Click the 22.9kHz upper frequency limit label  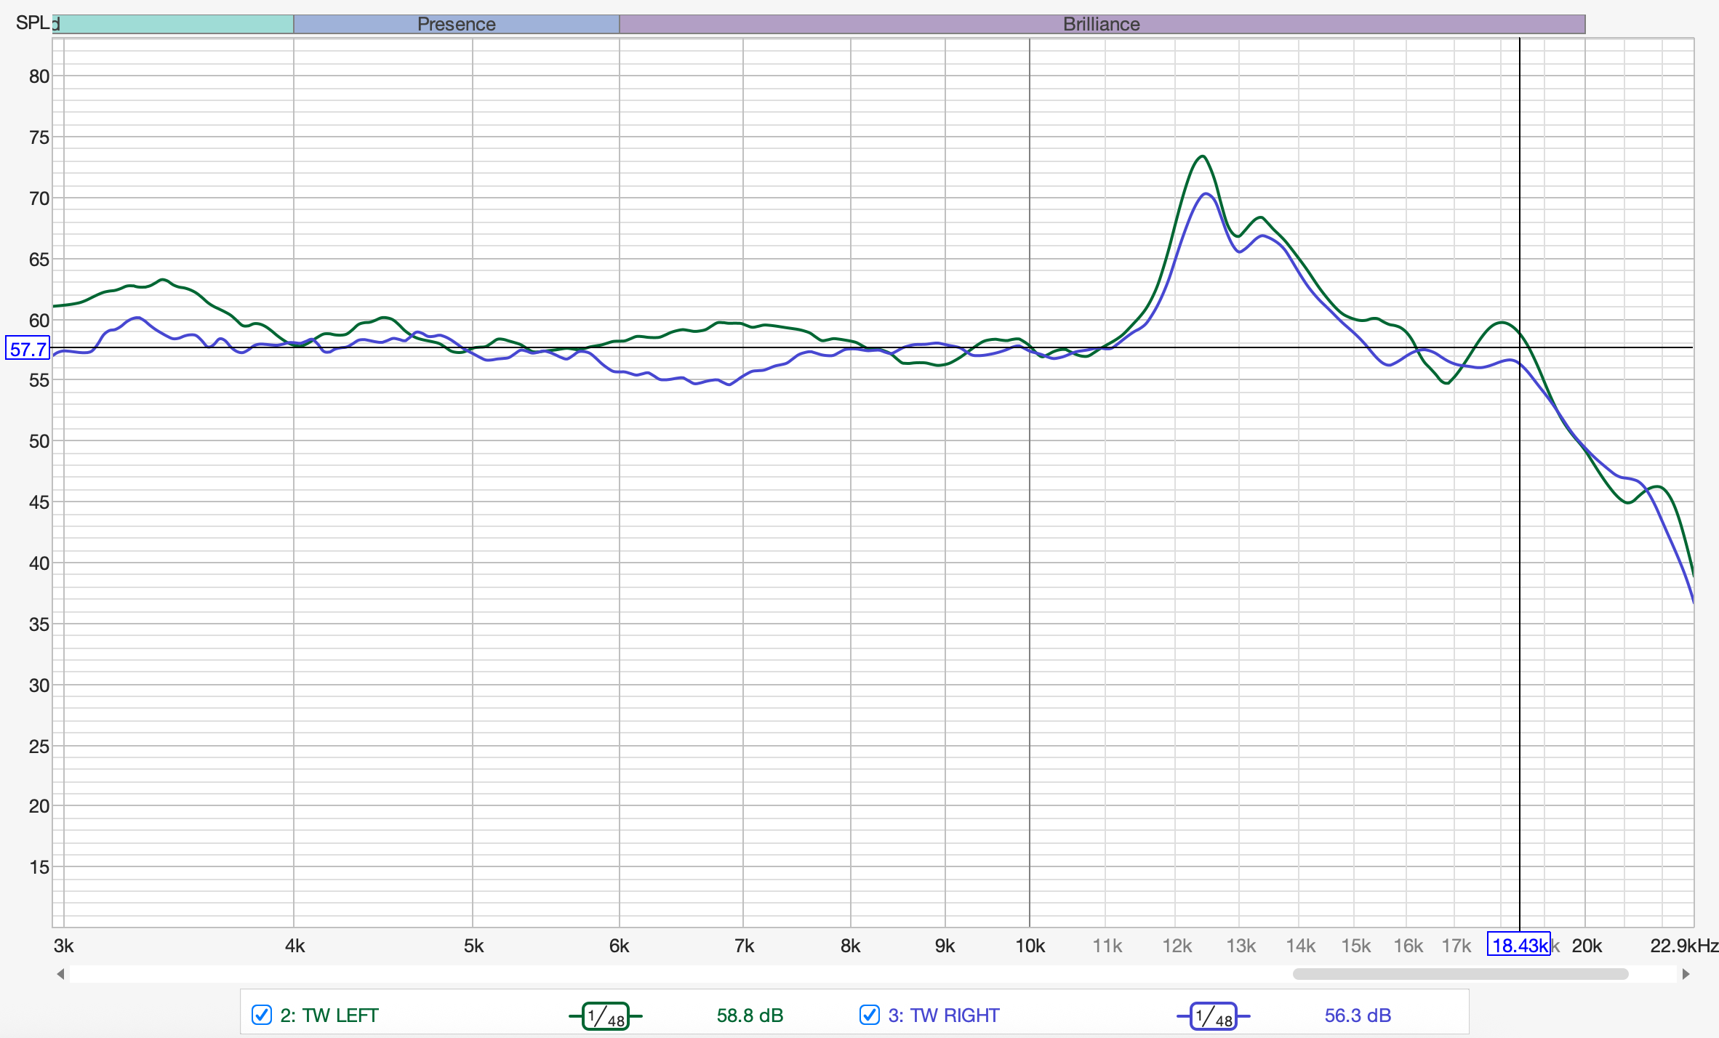[x=1683, y=946]
